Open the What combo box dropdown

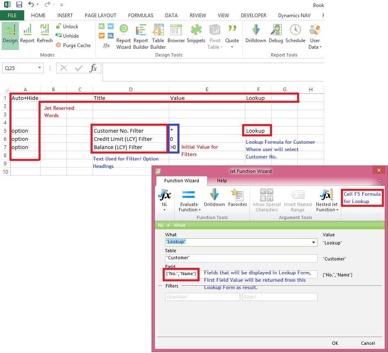click(x=313, y=242)
